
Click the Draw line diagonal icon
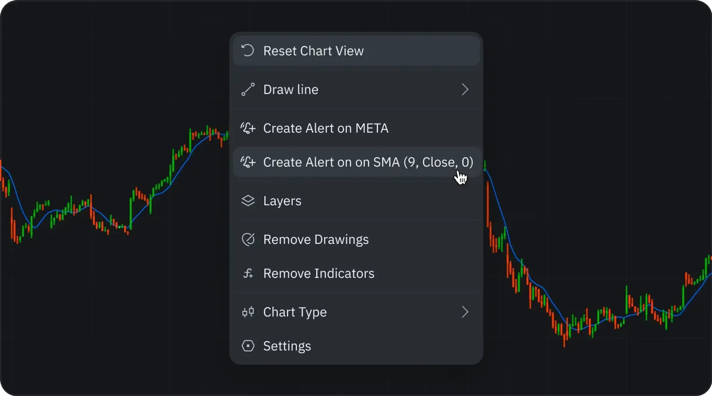(248, 89)
